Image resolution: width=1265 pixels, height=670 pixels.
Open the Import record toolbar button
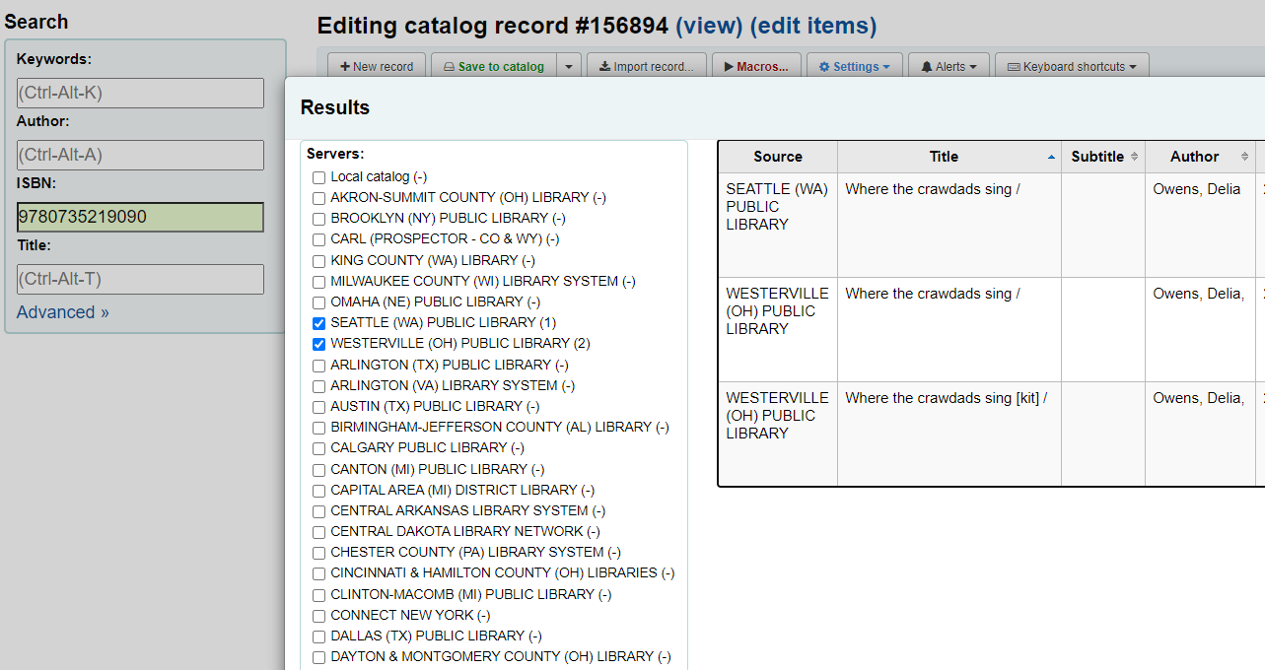point(646,67)
